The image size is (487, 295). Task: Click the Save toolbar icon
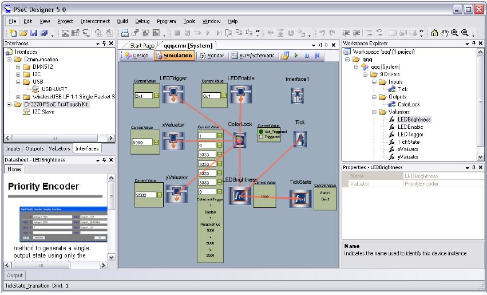click(x=34, y=33)
